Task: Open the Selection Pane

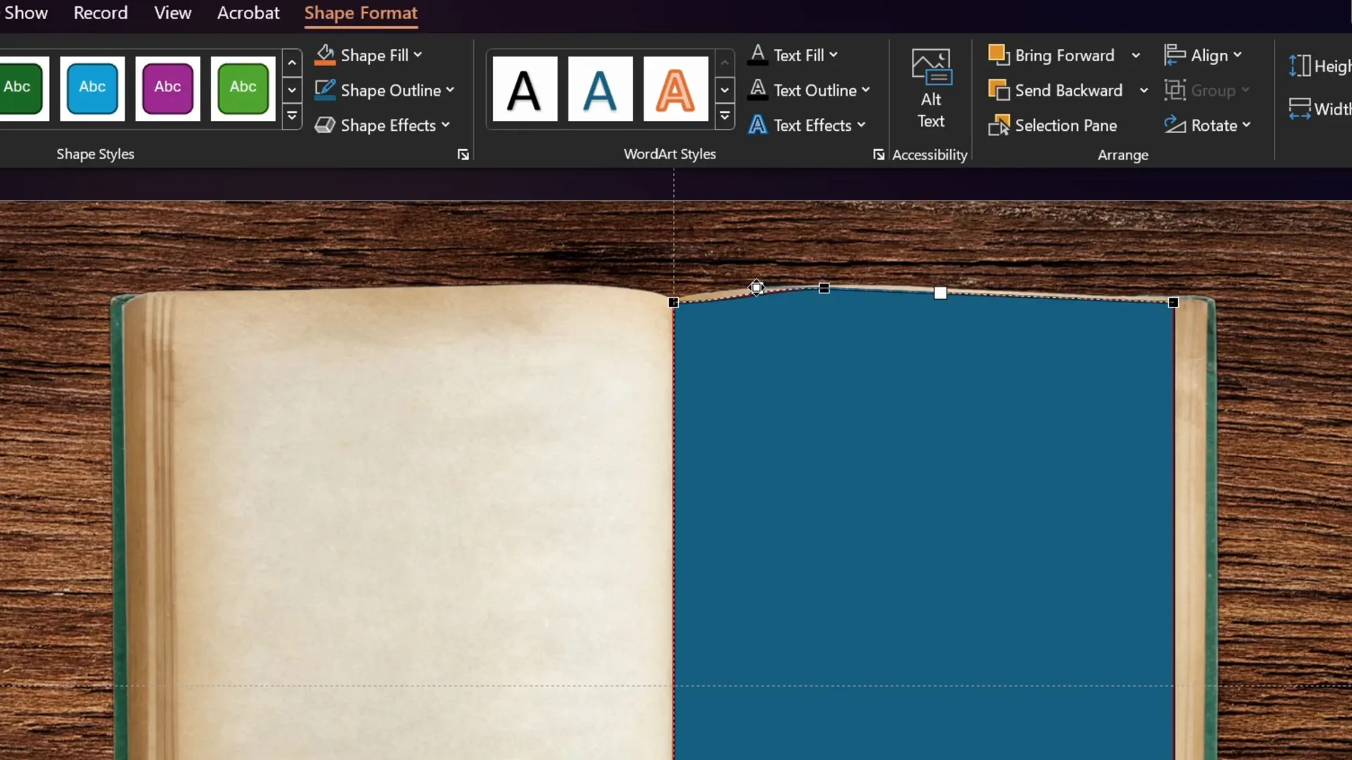Action: (1053, 125)
